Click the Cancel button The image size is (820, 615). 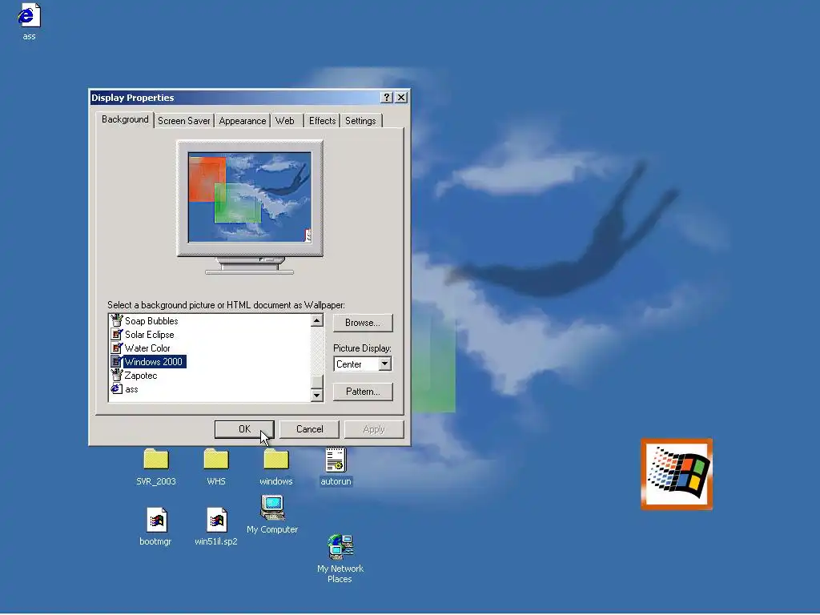310,429
